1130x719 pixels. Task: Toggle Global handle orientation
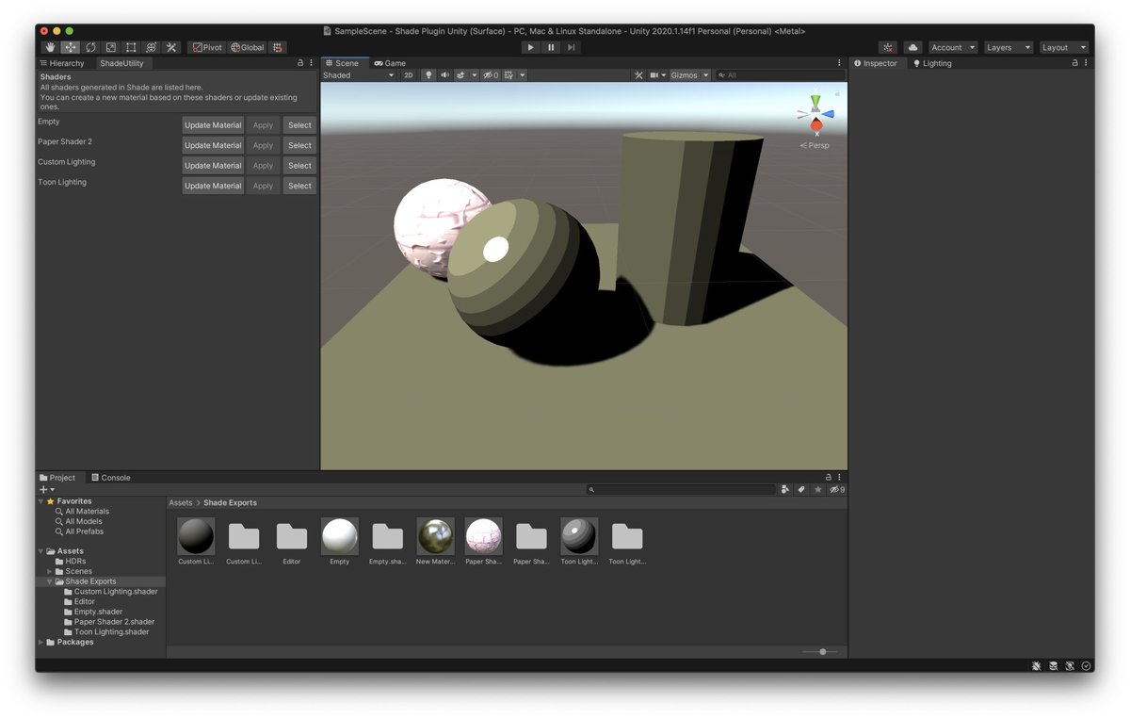point(246,47)
